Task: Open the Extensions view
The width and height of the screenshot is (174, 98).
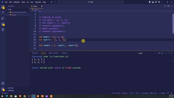Action: pyautogui.click(x=3, y=24)
